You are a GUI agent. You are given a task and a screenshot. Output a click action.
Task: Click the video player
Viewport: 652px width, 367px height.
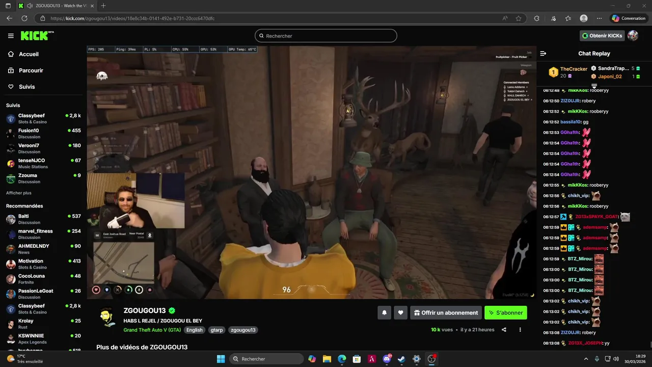(x=311, y=172)
